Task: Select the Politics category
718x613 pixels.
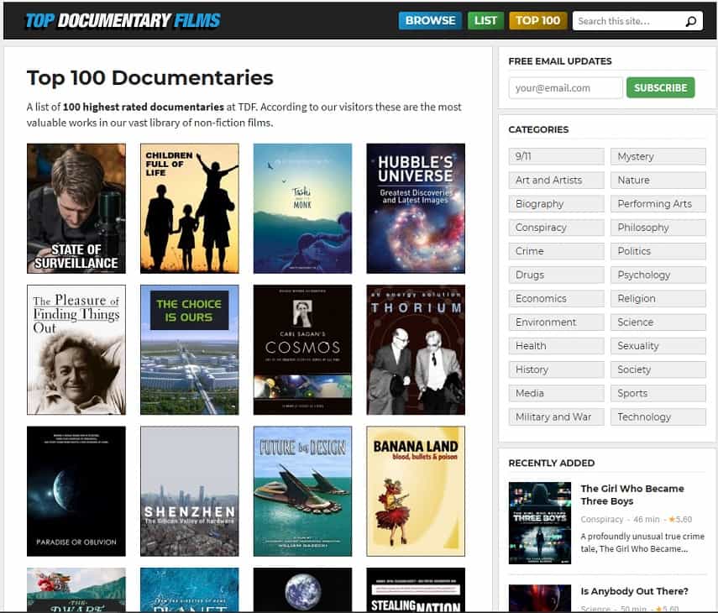Action: [658, 251]
